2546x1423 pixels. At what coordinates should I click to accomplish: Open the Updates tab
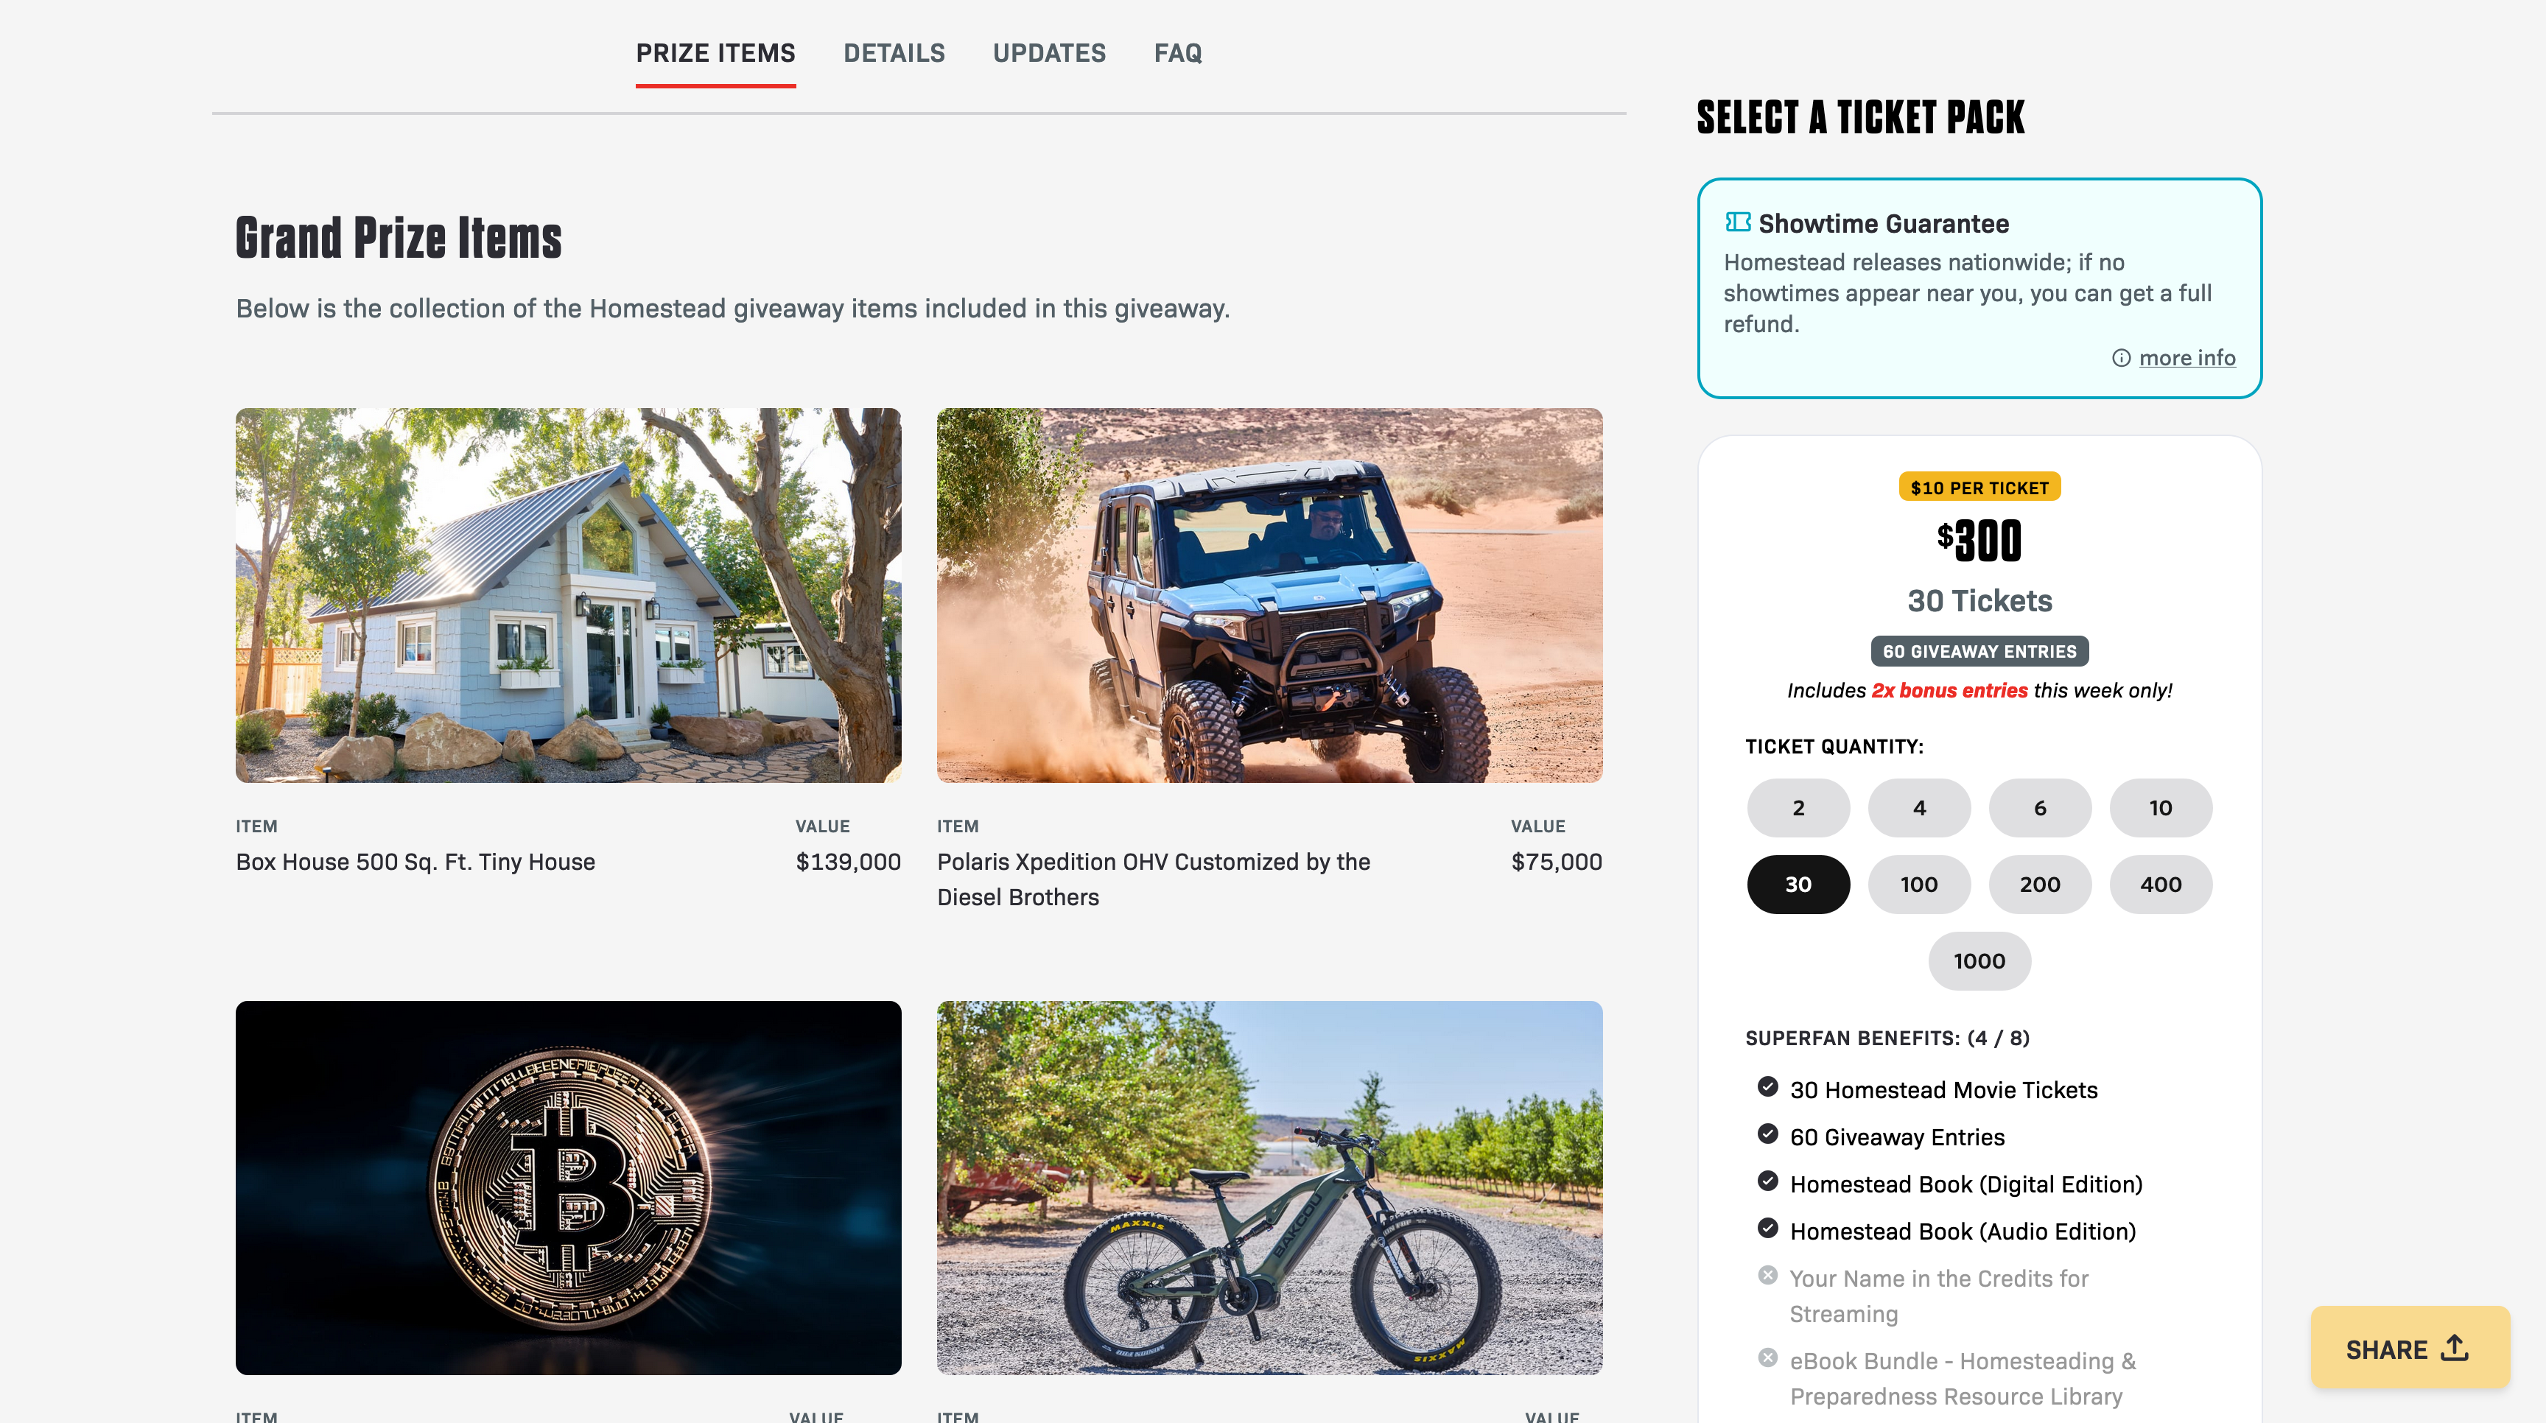coord(1050,53)
